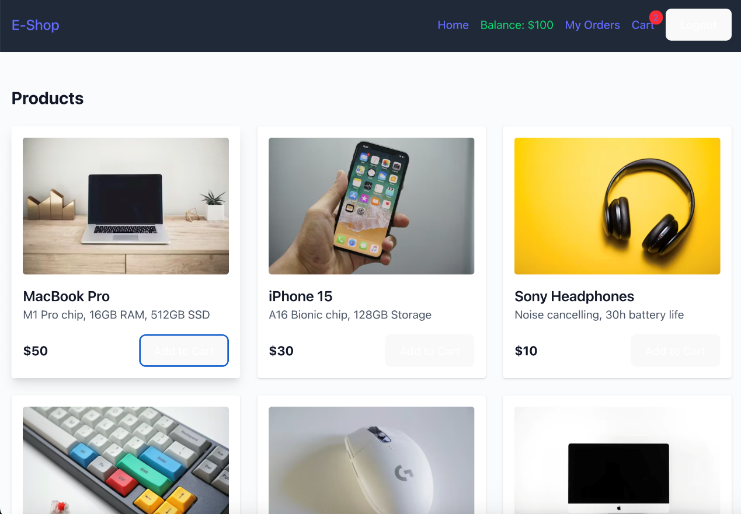This screenshot has width=741, height=514.
Task: Open the Home navigation link
Action: click(x=453, y=25)
